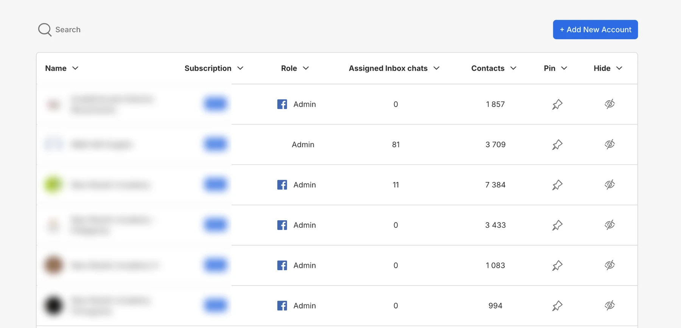Click Facebook icon in 3 433 contacts row

click(282, 225)
